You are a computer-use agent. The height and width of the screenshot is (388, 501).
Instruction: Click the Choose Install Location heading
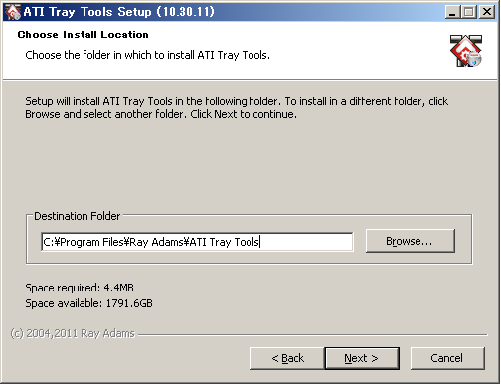tap(83, 35)
